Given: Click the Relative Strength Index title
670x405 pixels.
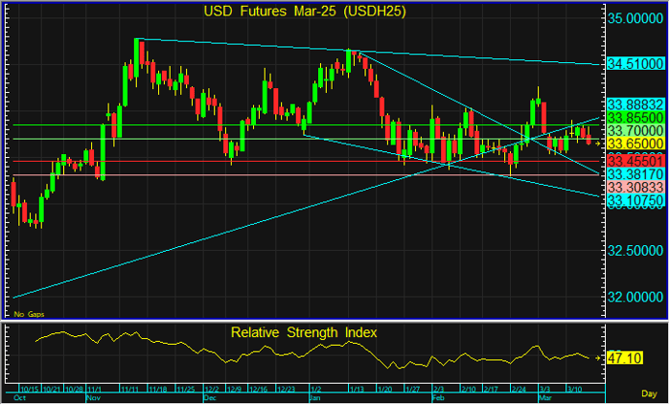Looking at the screenshot, I should (x=303, y=332).
